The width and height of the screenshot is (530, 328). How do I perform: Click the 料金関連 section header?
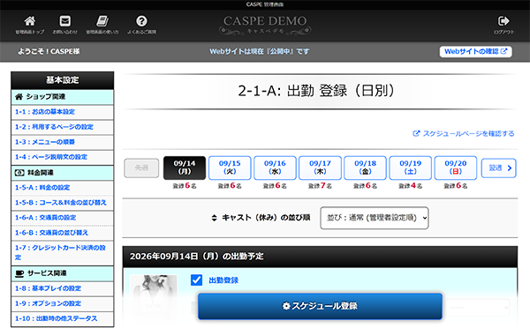pos(63,173)
